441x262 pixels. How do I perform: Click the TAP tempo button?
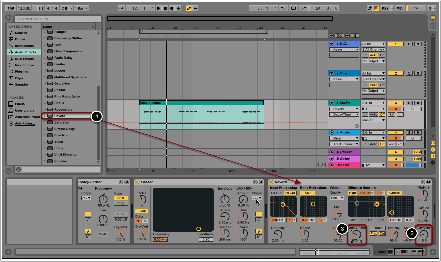pos(11,8)
